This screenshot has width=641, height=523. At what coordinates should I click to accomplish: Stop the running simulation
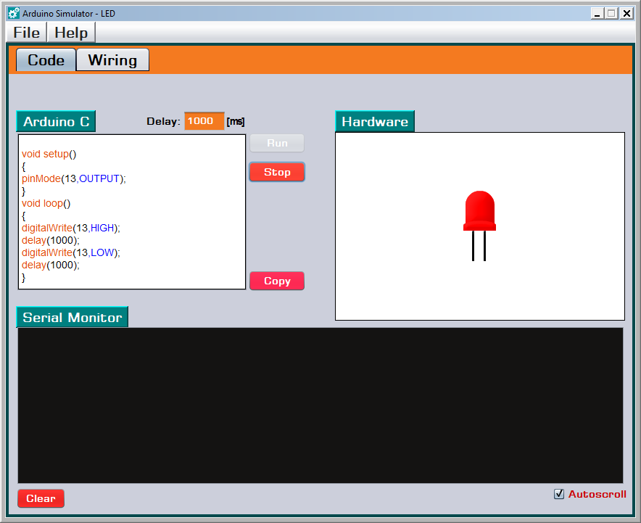pos(277,172)
